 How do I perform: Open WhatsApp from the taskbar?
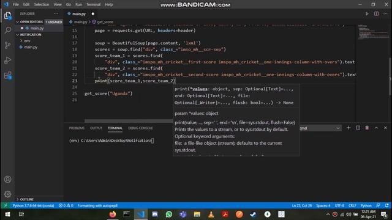point(169,215)
